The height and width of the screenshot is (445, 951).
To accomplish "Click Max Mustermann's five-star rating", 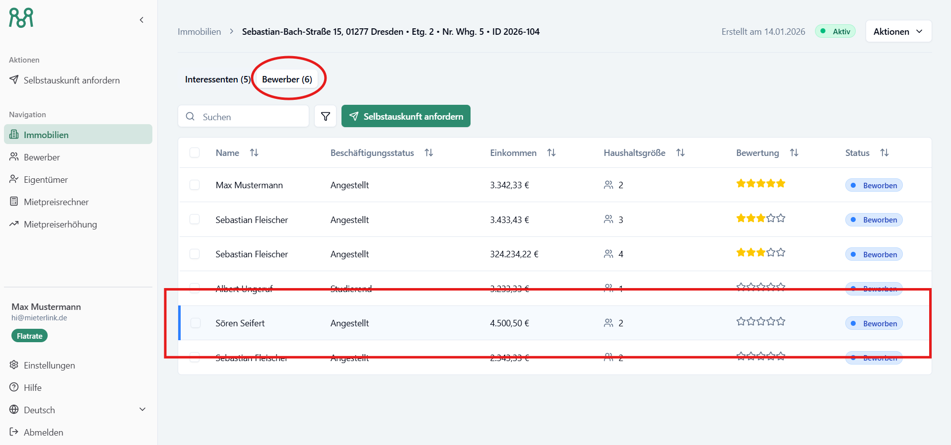I will pyautogui.click(x=760, y=184).
